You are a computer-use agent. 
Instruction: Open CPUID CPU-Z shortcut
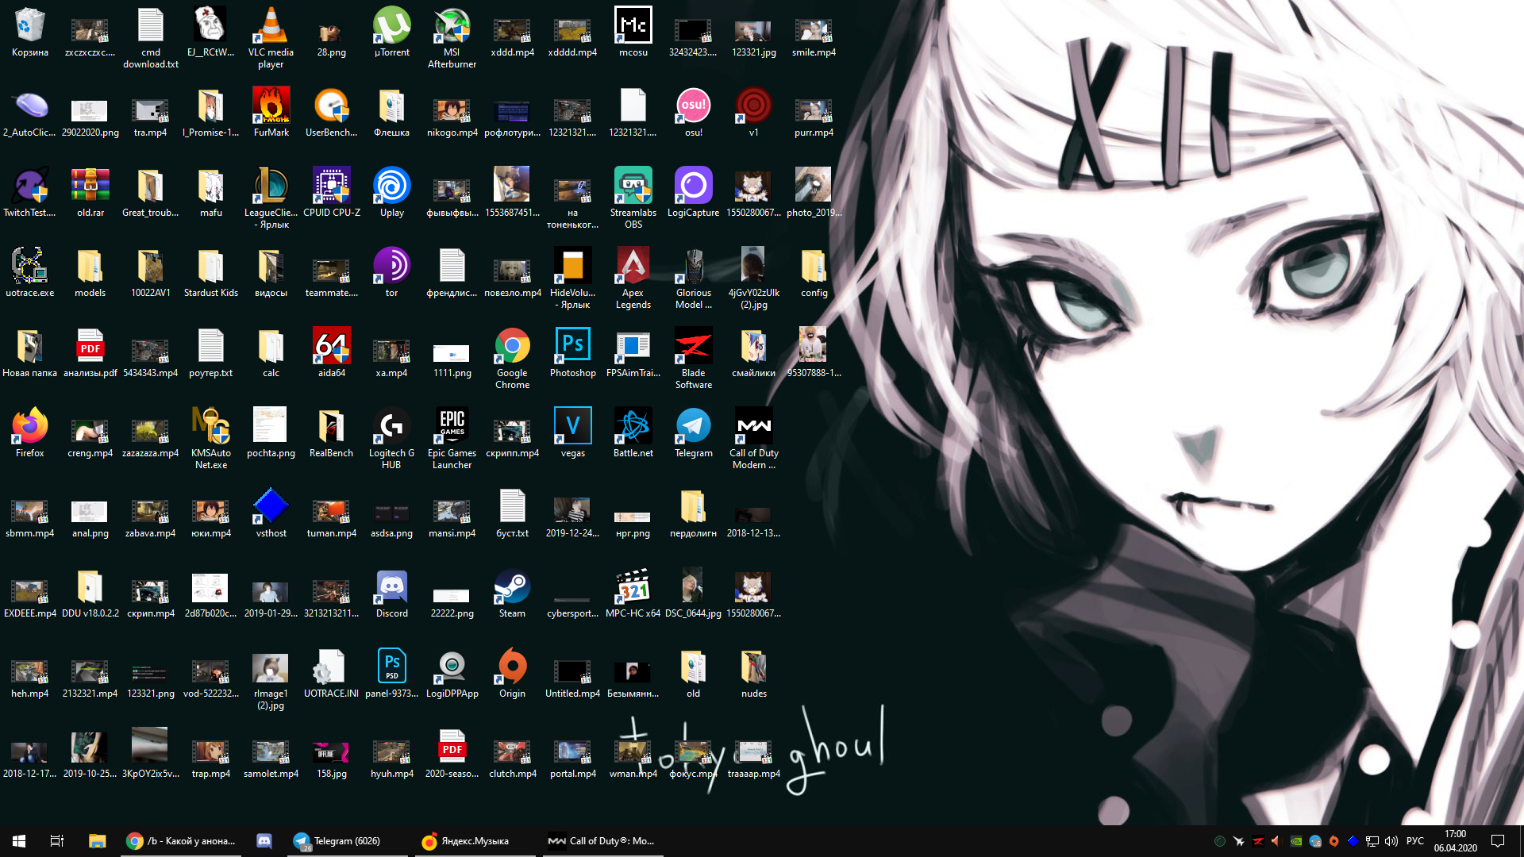click(x=331, y=194)
